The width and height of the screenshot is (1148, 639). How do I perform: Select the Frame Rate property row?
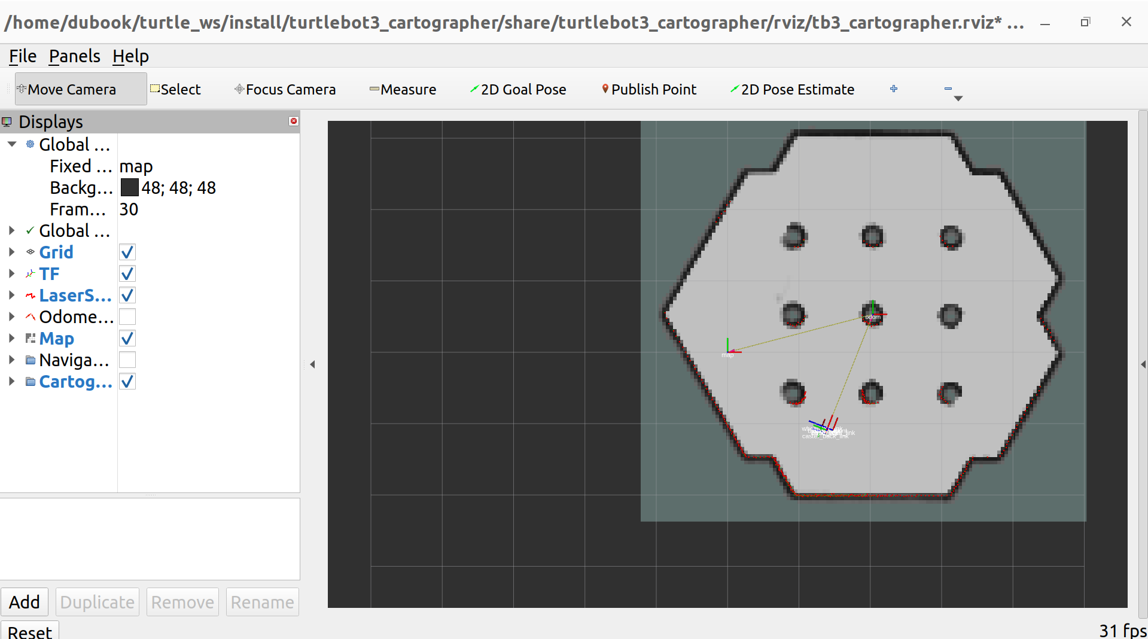tap(150, 209)
